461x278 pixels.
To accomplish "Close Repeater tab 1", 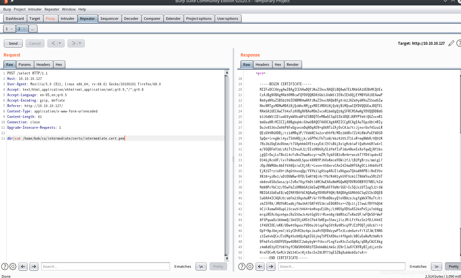I will [12, 29].
